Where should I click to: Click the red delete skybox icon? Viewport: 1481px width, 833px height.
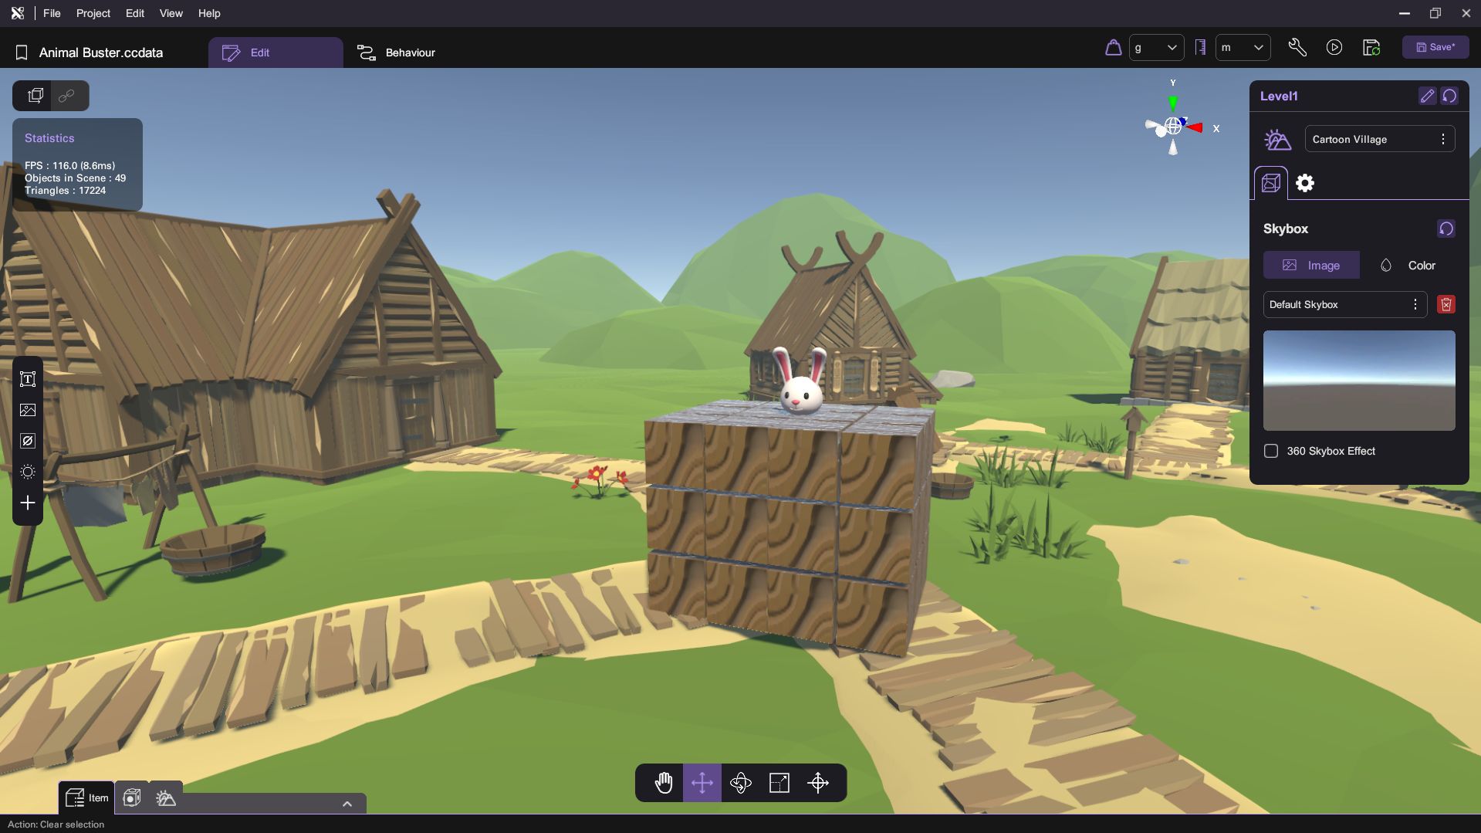[1446, 305]
